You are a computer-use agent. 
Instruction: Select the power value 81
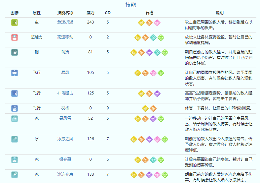(91, 52)
